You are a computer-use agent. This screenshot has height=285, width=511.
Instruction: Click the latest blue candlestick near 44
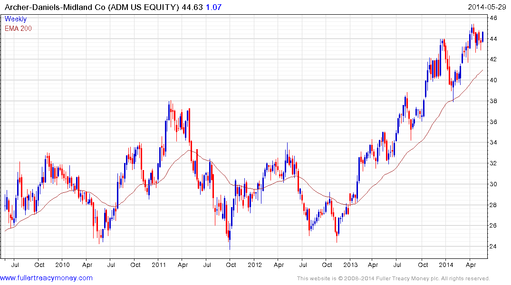(x=482, y=37)
